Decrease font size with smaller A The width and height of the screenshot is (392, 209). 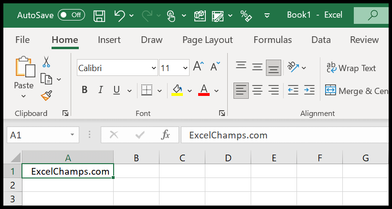[x=215, y=67]
